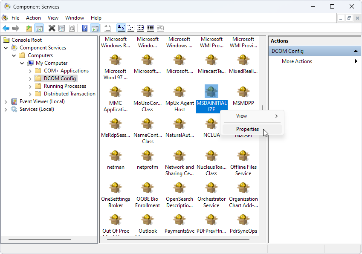362x254 pixels.
Task: Click More Actions in the Actions pane
Action: tap(297, 61)
